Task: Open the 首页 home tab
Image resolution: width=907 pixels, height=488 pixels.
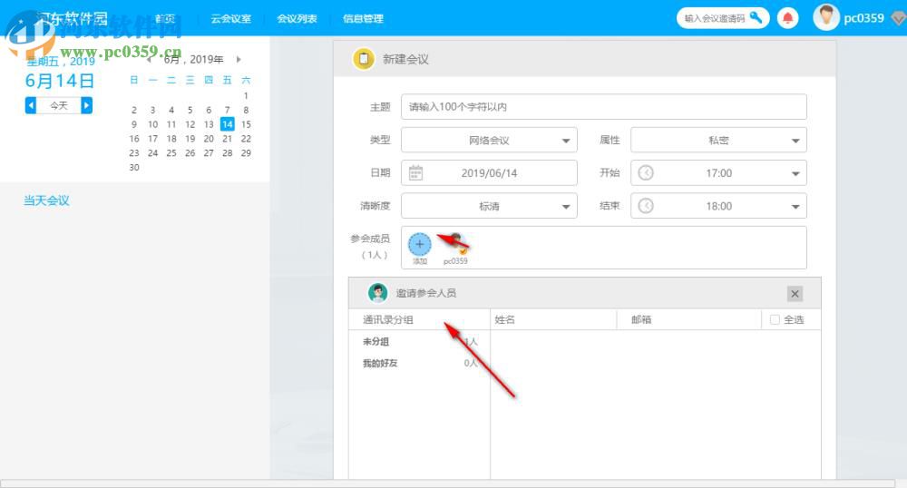Action: [x=165, y=18]
